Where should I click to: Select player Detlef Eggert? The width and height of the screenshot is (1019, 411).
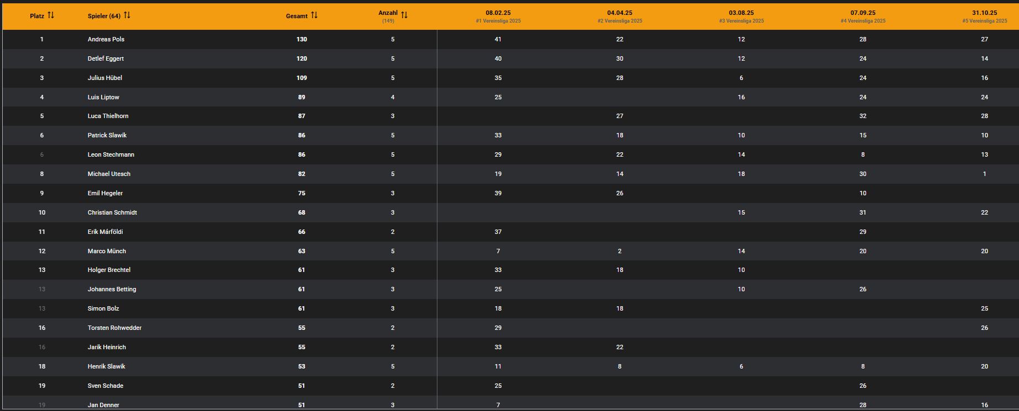105,58
